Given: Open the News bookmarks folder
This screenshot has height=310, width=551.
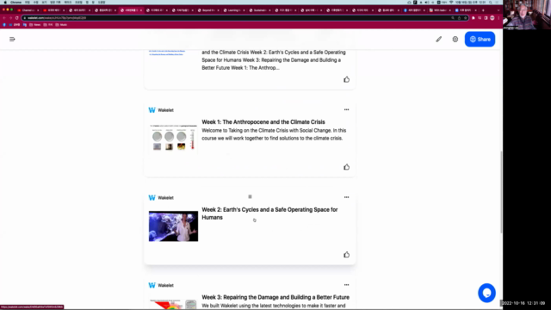Looking at the screenshot, I should pyautogui.click(x=34, y=25).
